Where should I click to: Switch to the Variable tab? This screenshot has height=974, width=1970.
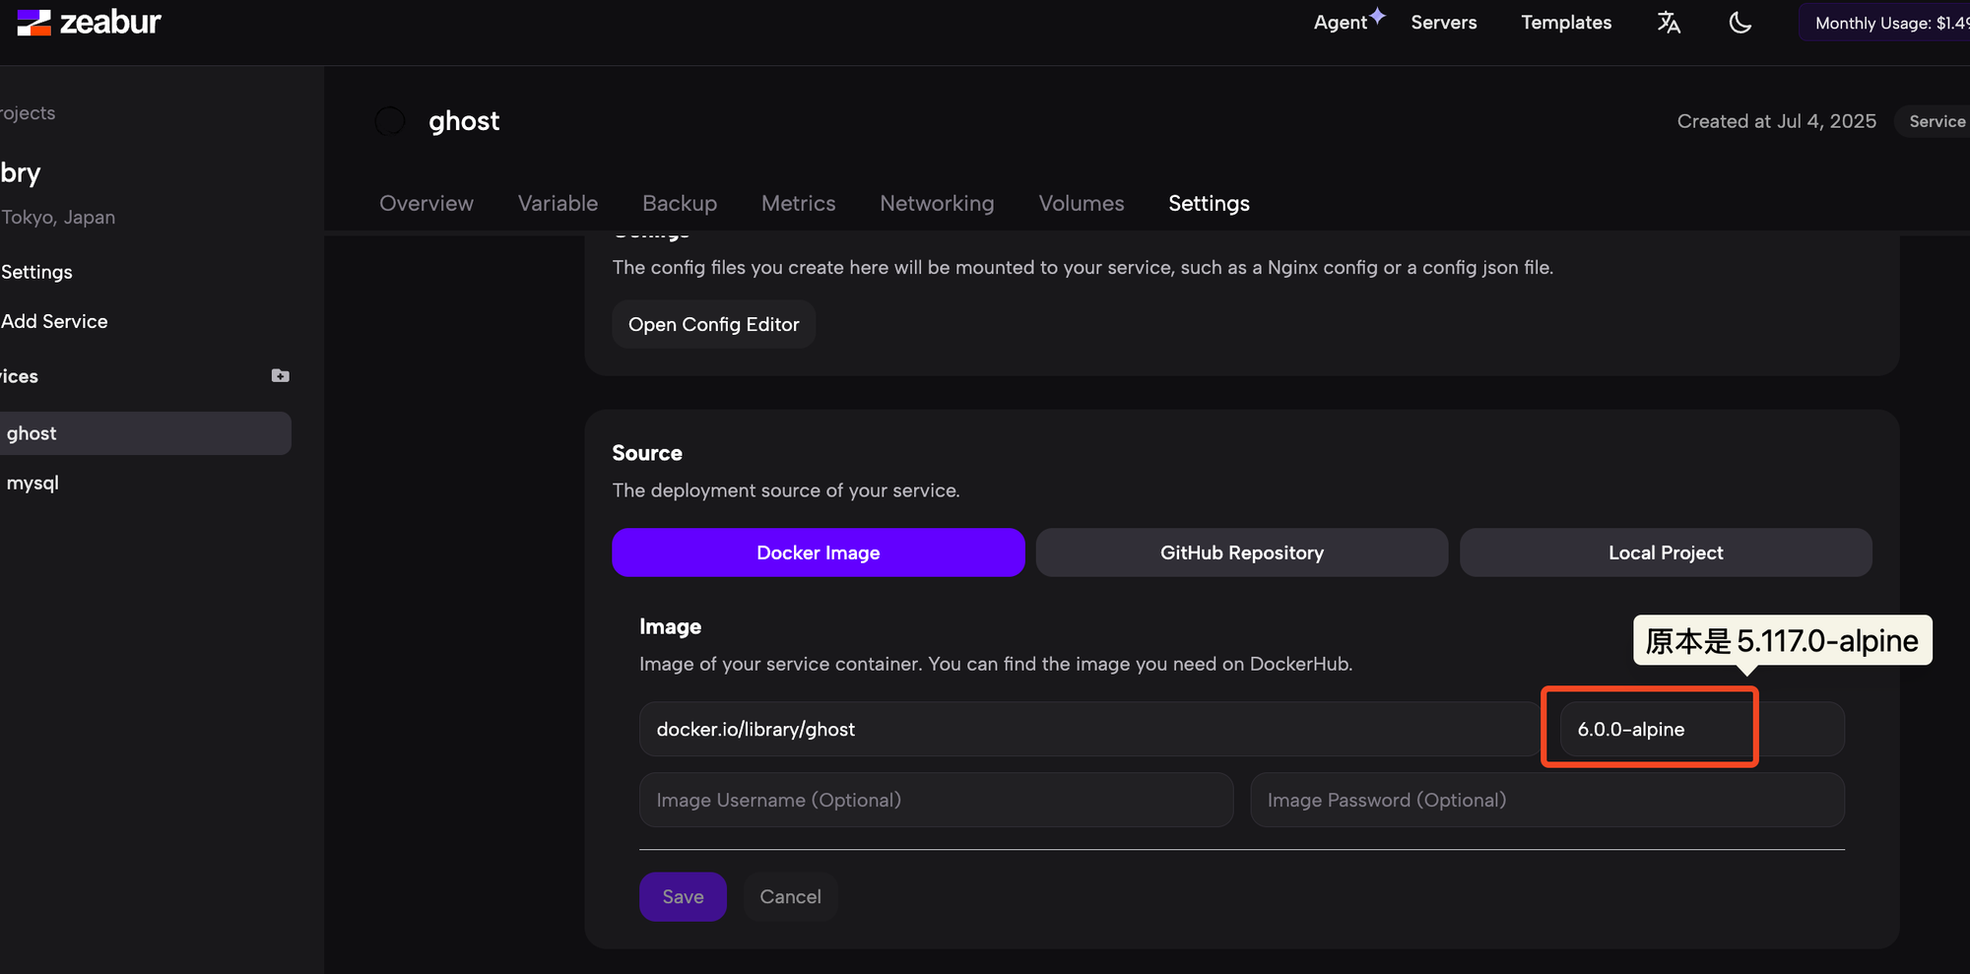coord(558,203)
